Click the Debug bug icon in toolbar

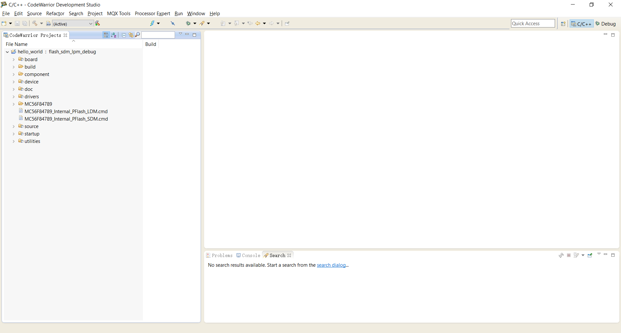click(188, 23)
